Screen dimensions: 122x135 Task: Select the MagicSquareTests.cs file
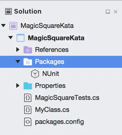coord(67,98)
